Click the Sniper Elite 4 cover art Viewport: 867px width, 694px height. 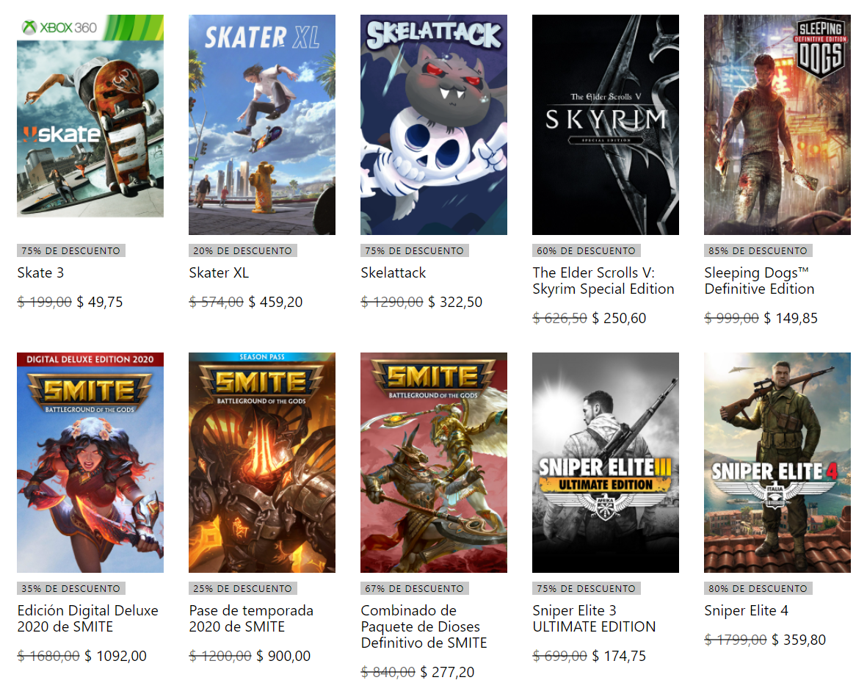point(777,463)
